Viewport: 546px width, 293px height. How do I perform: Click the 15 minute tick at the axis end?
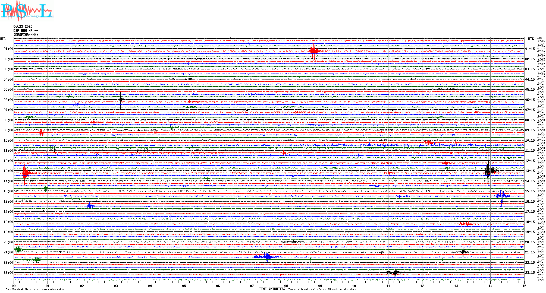(524, 286)
